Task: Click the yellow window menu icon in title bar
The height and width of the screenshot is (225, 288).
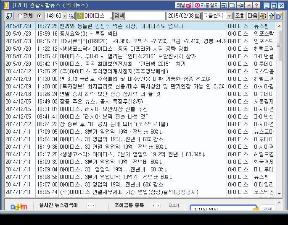Action: tap(6, 5)
